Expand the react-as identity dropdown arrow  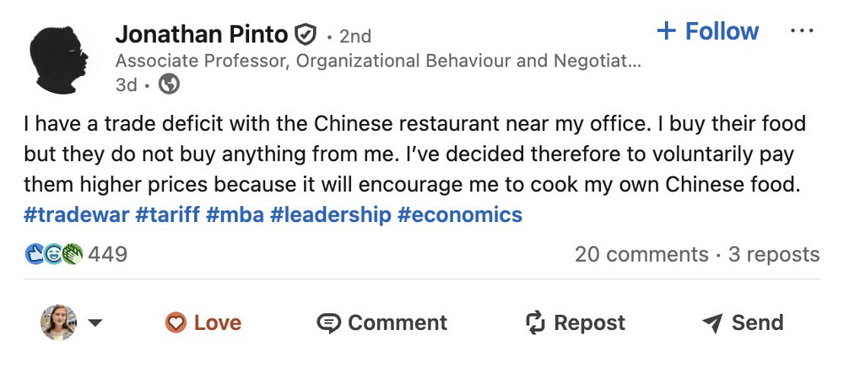coord(95,322)
